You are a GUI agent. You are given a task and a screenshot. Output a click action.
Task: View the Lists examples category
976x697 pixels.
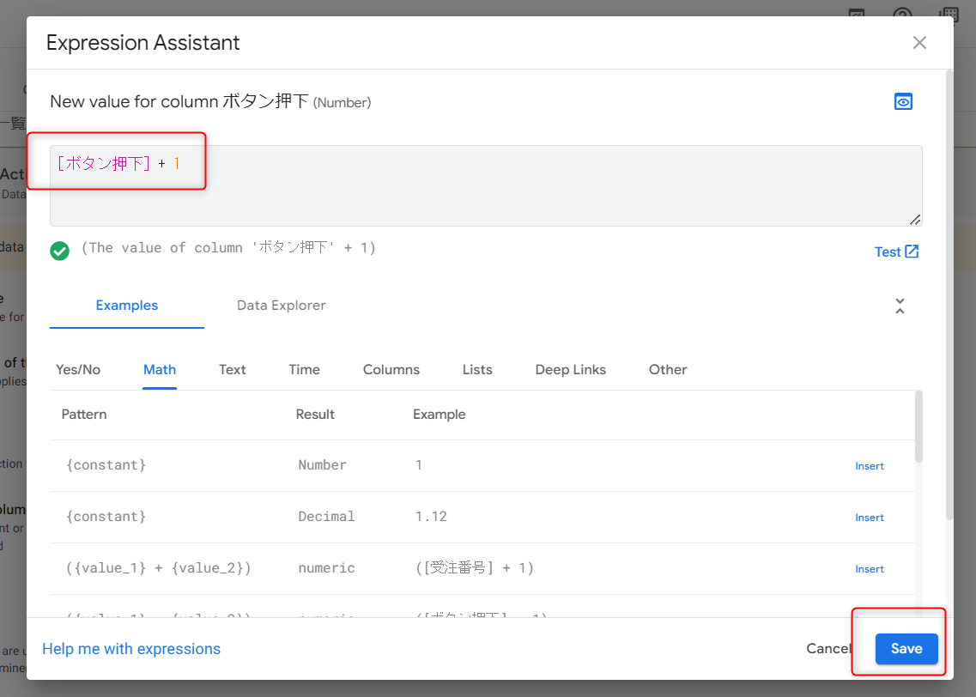coord(477,370)
